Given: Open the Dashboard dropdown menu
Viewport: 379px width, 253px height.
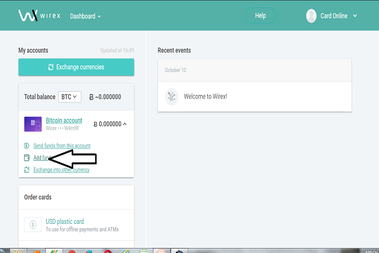Looking at the screenshot, I should [85, 16].
